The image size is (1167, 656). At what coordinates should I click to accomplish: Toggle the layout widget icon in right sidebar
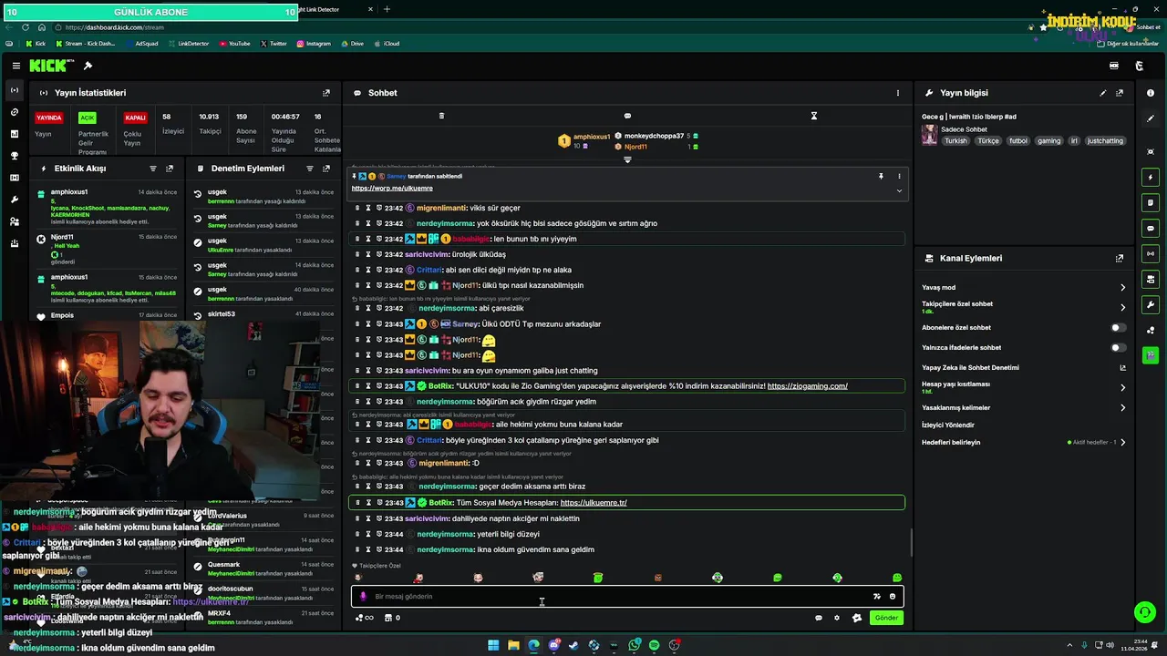click(1151, 279)
